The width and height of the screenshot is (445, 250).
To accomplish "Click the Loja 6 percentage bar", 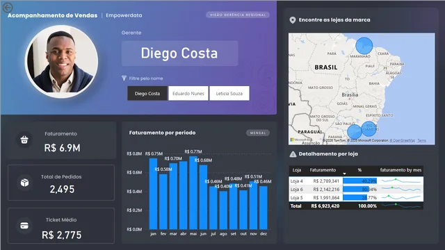I will [x=356, y=189].
